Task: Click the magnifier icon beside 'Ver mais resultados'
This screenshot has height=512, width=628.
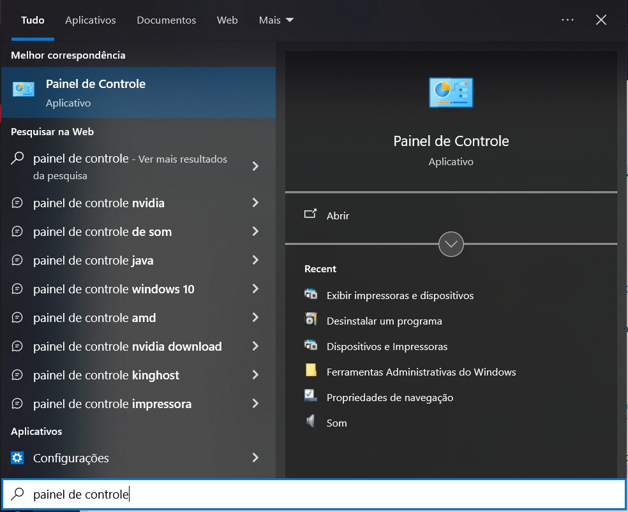Action: point(17,158)
